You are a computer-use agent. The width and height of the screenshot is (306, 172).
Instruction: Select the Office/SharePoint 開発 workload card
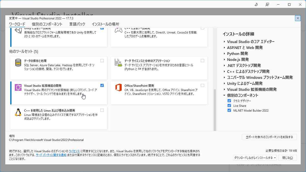159,93
